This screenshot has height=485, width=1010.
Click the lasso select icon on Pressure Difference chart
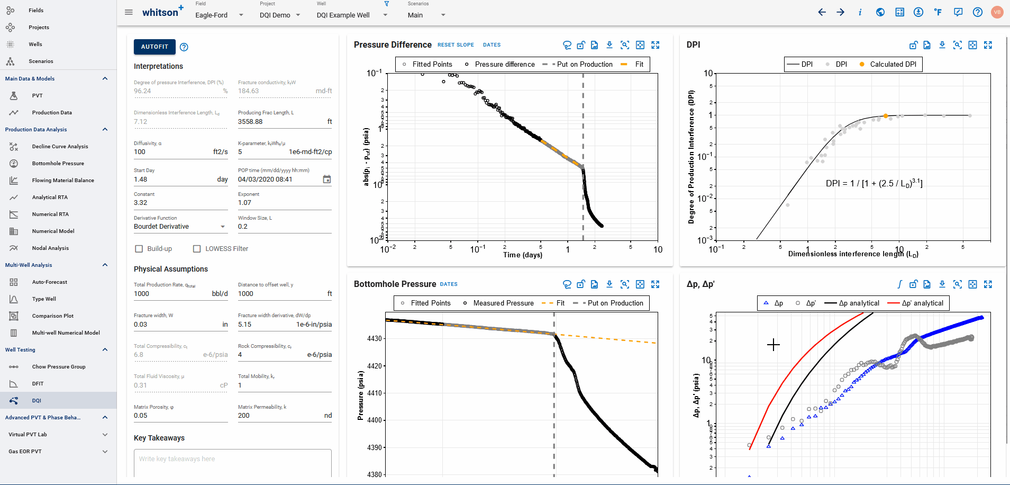(567, 46)
